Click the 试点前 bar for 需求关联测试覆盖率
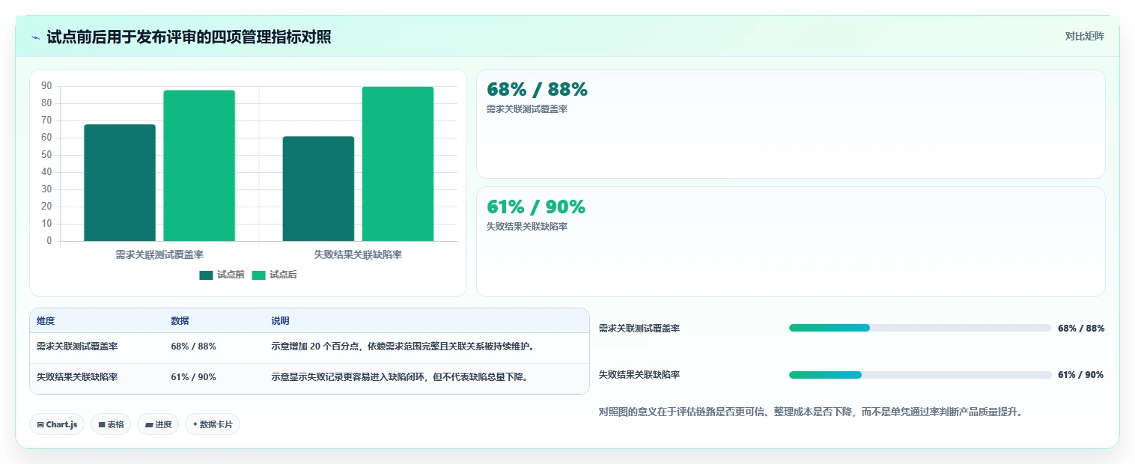 click(x=120, y=183)
